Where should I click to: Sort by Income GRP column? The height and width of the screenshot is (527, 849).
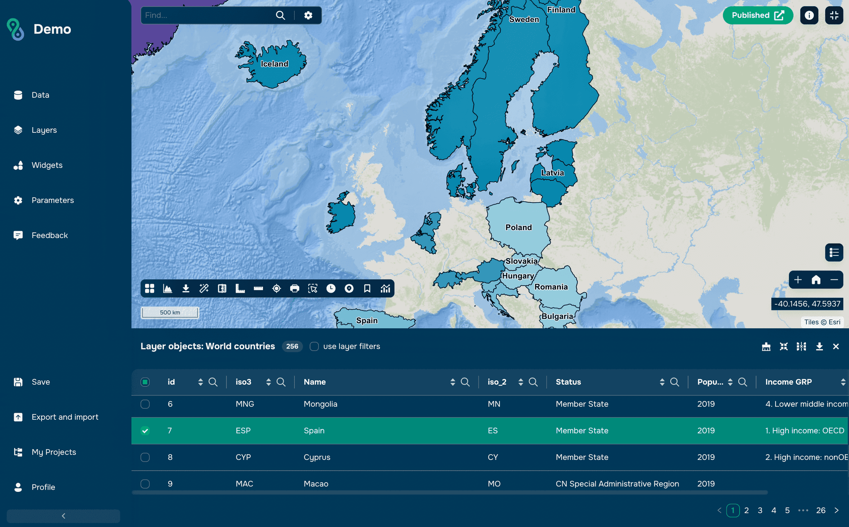click(x=844, y=382)
